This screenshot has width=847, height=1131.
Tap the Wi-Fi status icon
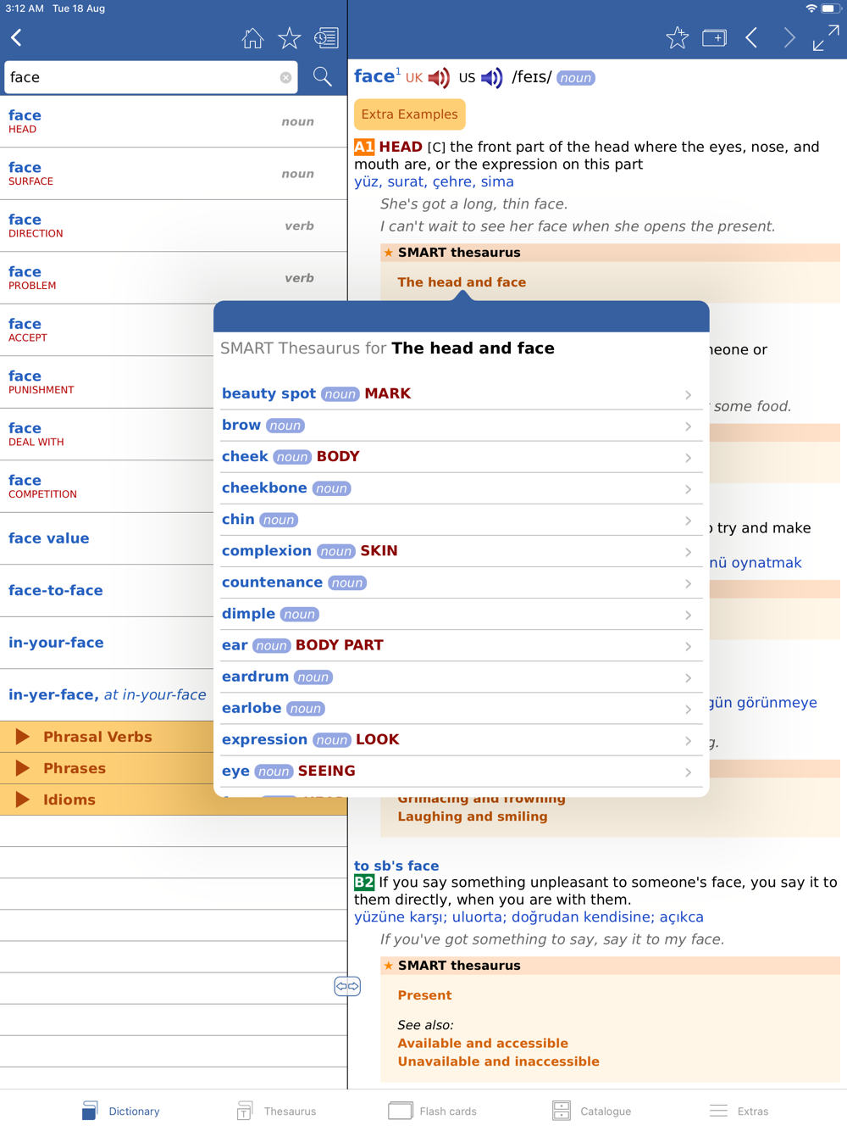pos(811,8)
